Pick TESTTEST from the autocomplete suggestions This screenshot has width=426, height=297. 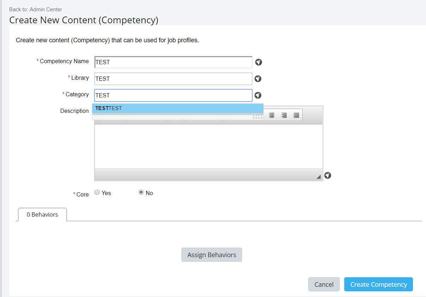click(178, 109)
